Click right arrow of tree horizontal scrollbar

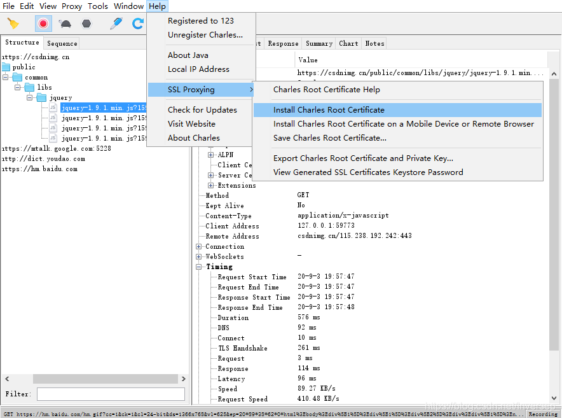coord(184,379)
